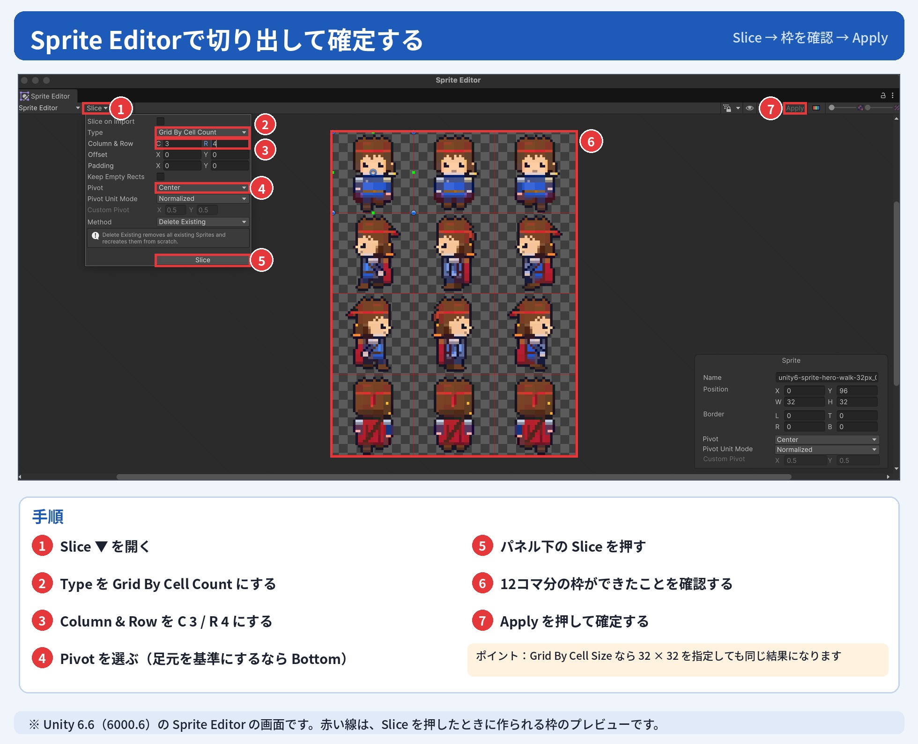
Task: Click the lock list icon in toolbar
Action: (x=727, y=108)
